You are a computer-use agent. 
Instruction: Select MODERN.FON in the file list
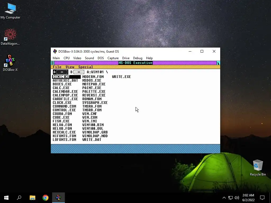pos(93,77)
